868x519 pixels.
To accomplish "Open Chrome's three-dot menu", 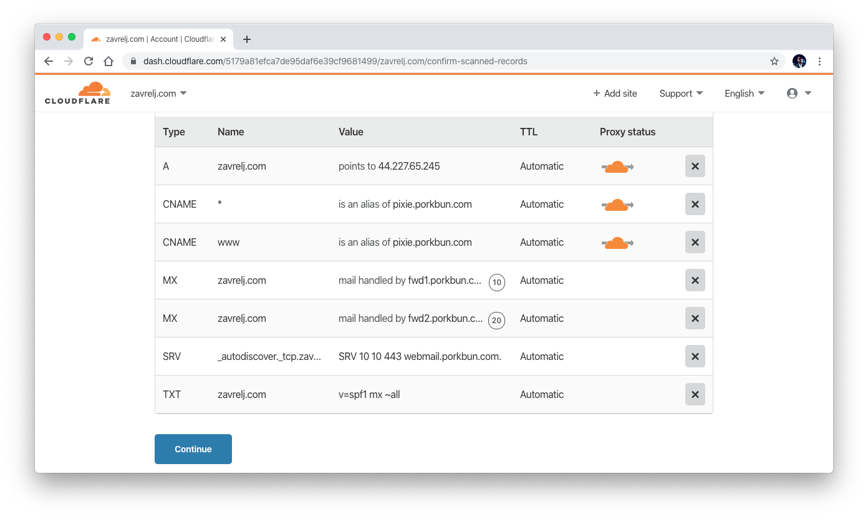I will click(x=819, y=61).
